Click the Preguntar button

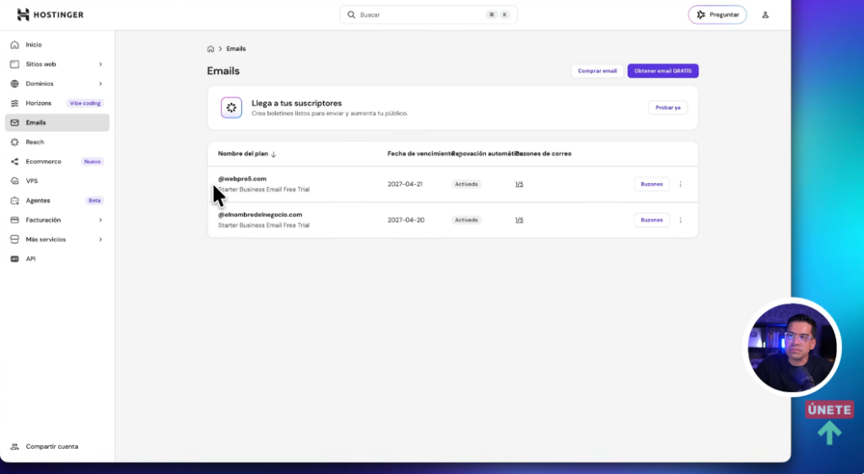point(717,15)
